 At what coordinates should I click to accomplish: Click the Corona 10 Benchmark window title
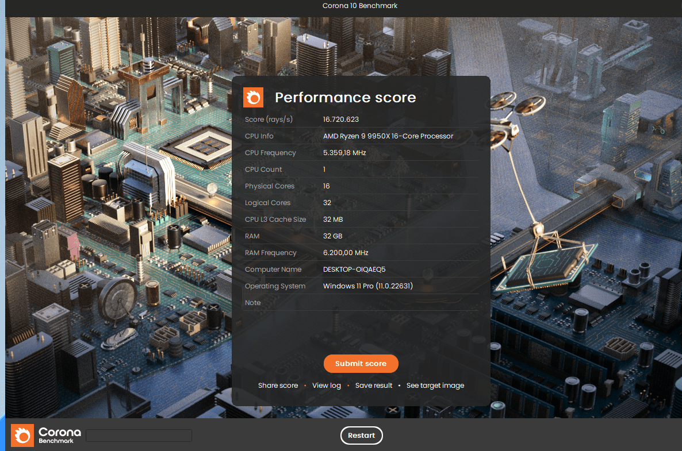[360, 6]
